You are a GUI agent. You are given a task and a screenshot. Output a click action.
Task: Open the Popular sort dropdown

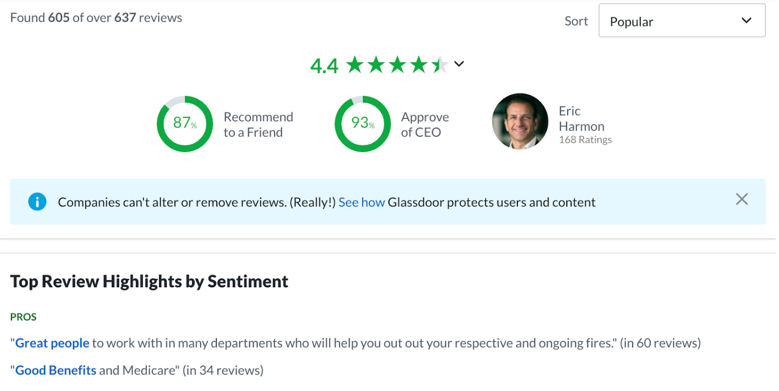[x=681, y=21]
